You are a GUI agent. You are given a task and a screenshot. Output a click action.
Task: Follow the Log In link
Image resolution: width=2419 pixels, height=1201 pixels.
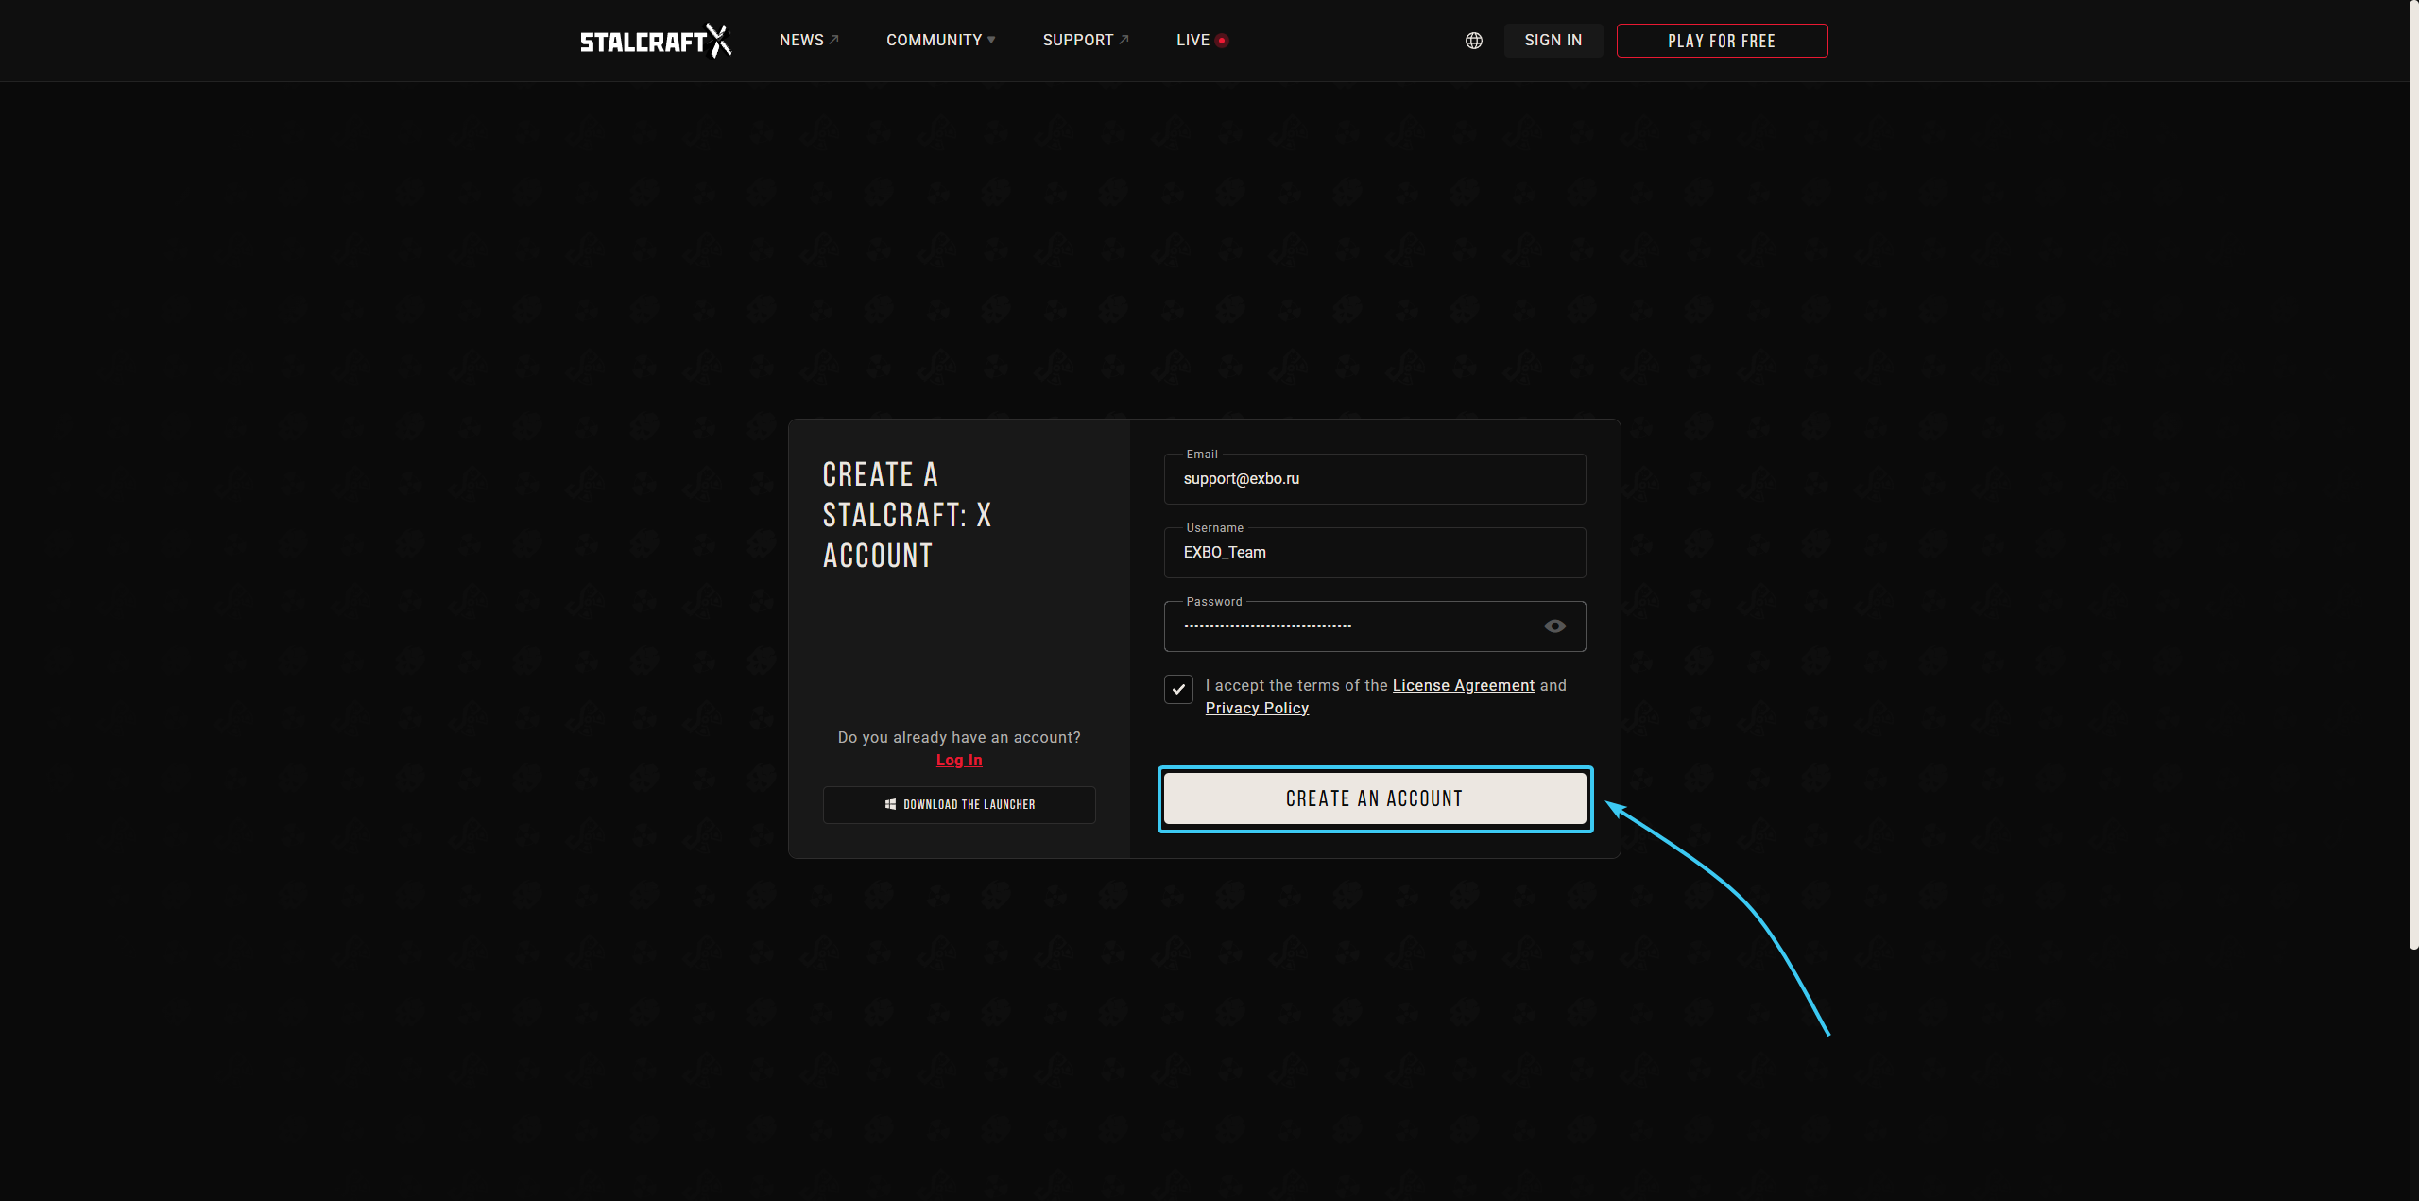tap(959, 760)
